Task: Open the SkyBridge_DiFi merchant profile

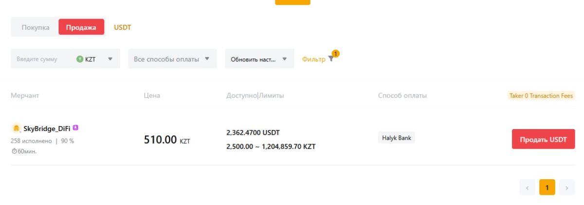Action: coord(47,129)
